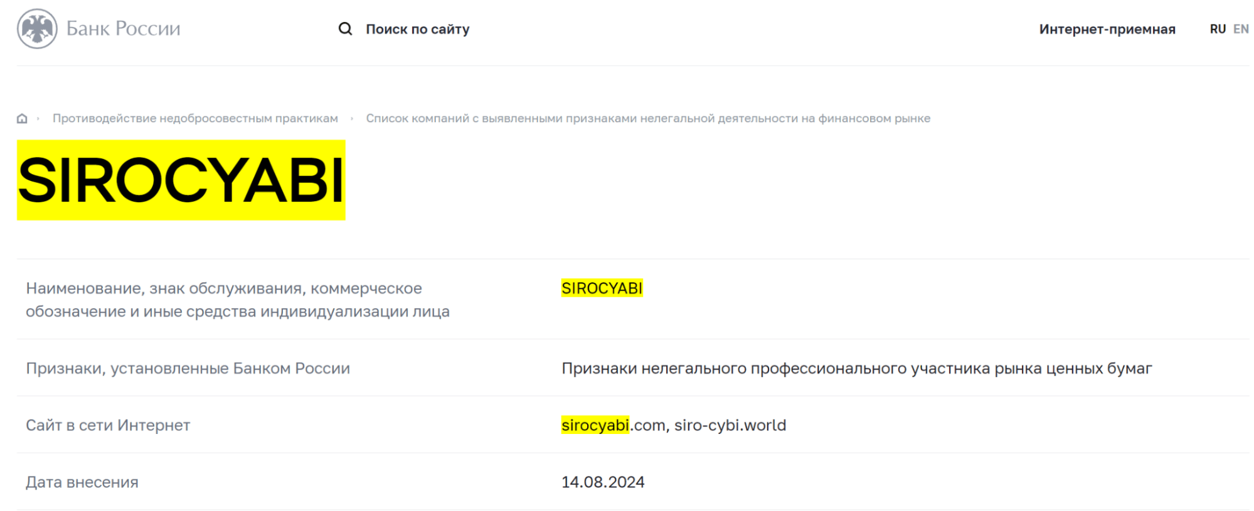Click the Наименование, знак обслуживания label

tap(238, 300)
